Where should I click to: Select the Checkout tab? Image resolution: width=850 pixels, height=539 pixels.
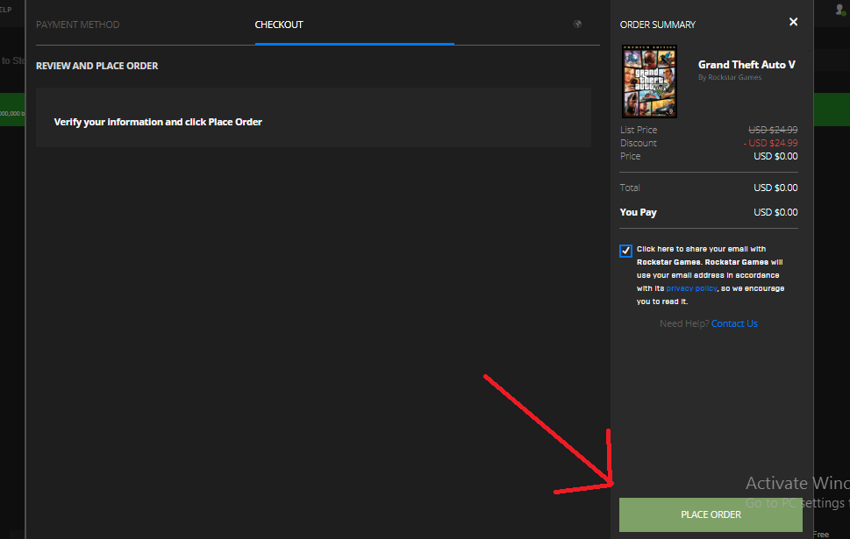tap(279, 25)
